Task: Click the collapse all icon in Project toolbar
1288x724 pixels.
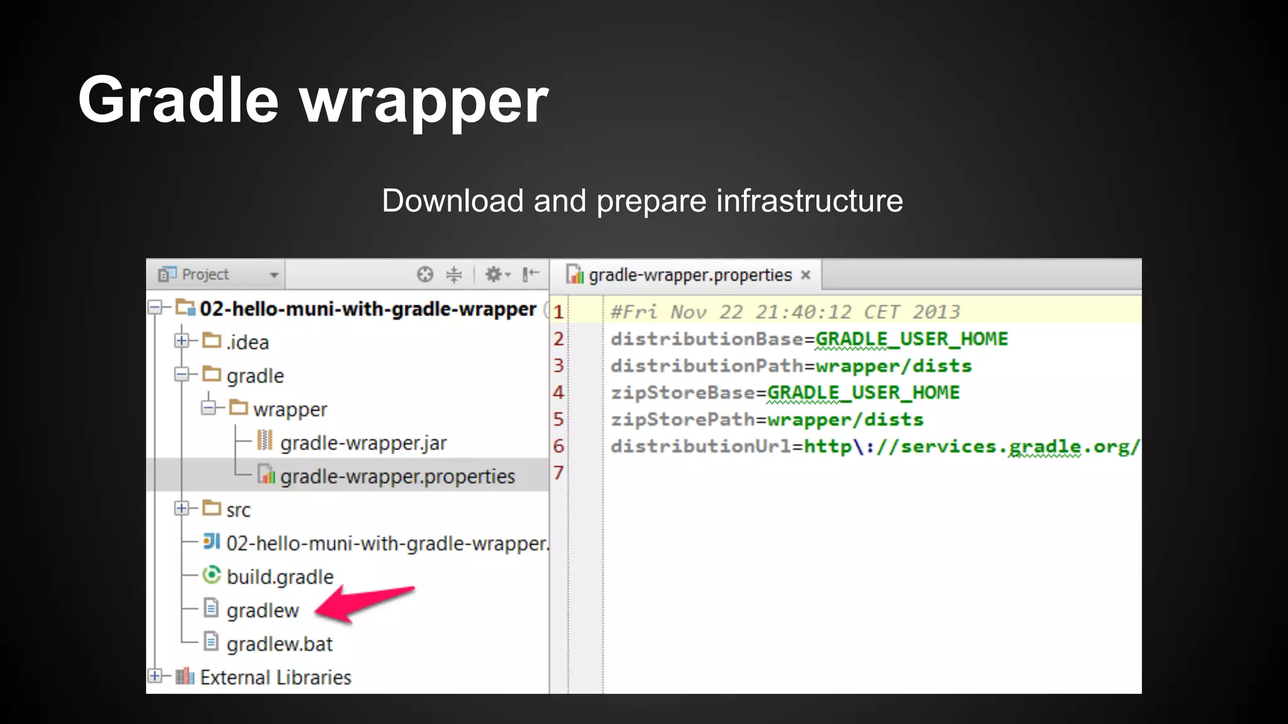Action: [454, 275]
